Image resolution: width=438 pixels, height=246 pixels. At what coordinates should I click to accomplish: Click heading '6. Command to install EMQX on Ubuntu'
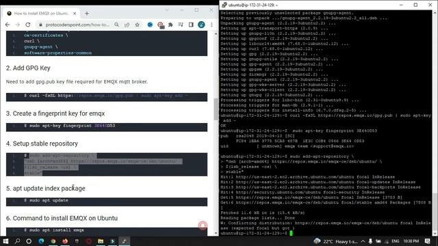pyautogui.click(x=62, y=218)
